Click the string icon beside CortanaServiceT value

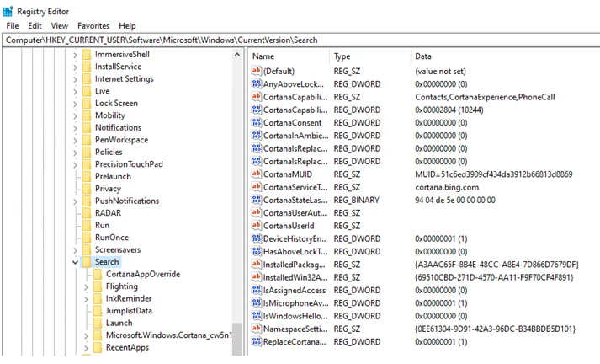[x=256, y=187]
